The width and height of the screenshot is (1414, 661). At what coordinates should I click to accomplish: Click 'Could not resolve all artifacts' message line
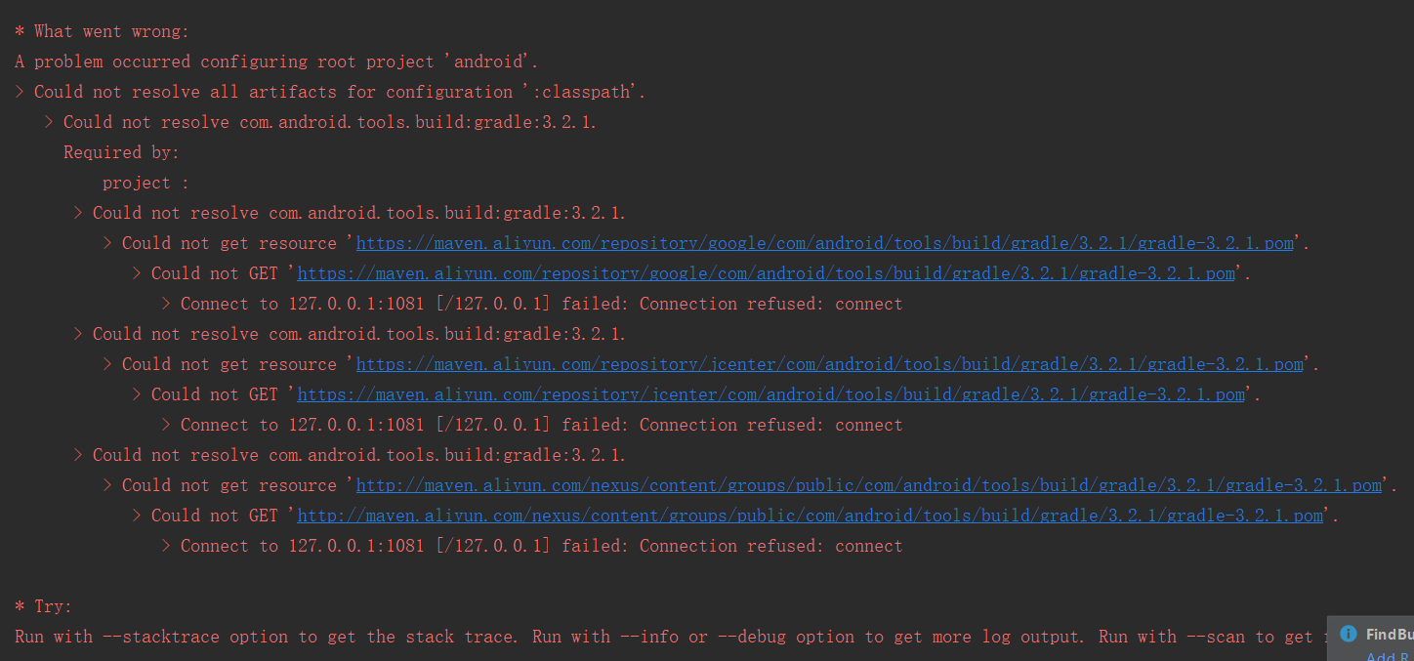330,92
